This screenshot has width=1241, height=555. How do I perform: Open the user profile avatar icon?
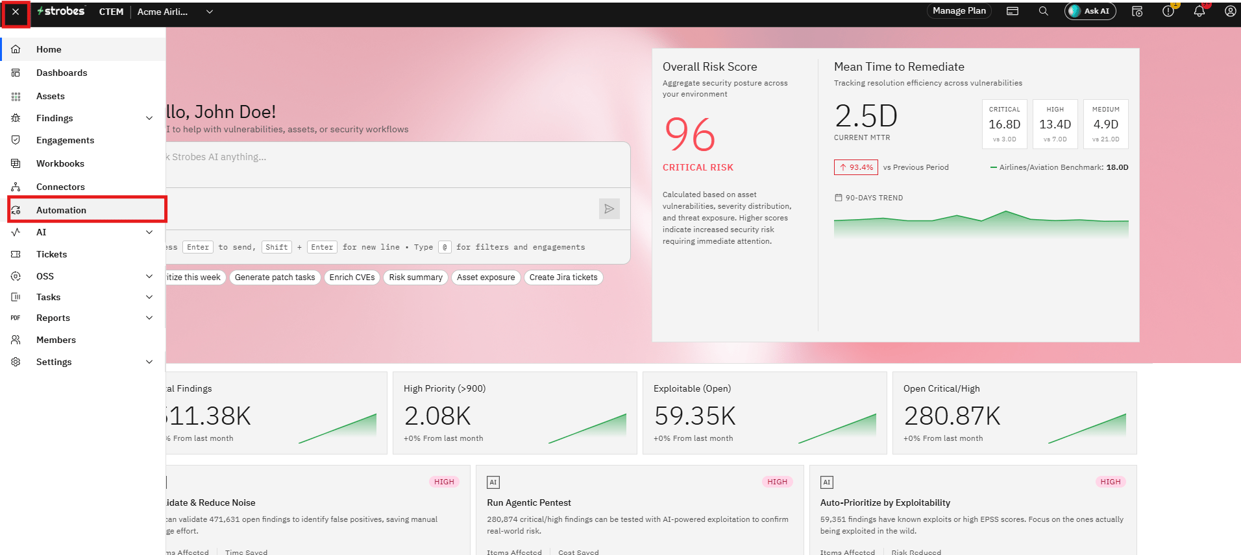(x=1230, y=11)
